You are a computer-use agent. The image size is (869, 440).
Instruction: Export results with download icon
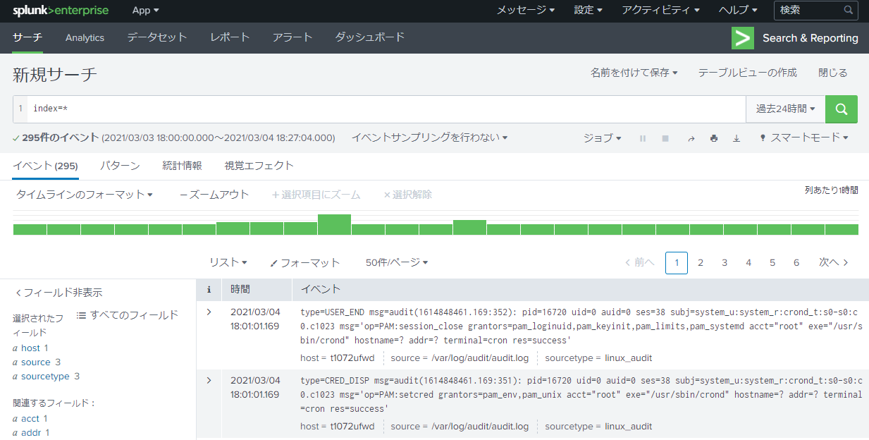tap(737, 139)
